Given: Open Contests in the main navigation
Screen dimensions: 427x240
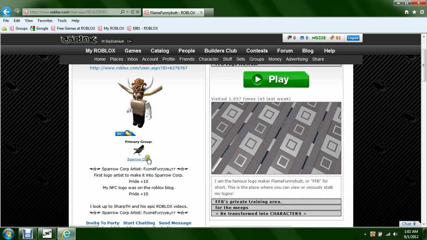Looking at the screenshot, I should pos(257,51).
